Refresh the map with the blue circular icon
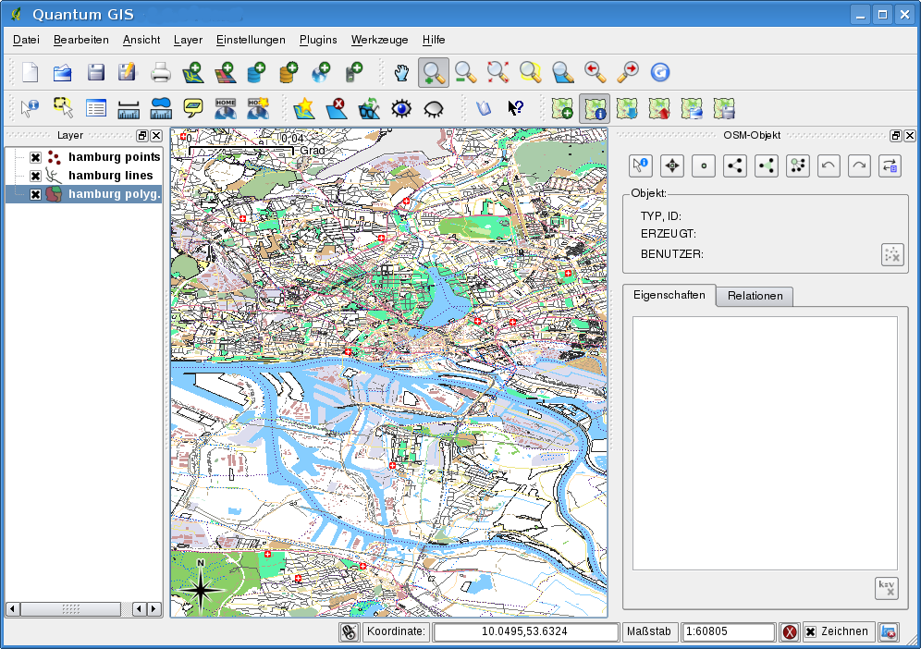This screenshot has height=649, width=921. [660, 72]
